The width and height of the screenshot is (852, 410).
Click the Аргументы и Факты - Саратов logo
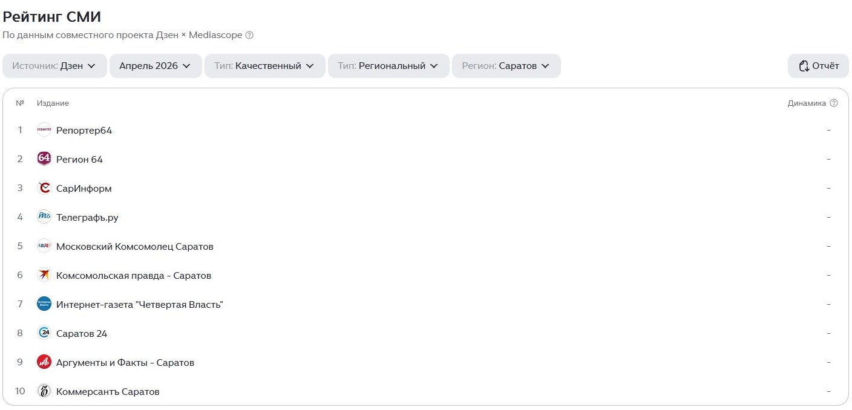point(44,362)
